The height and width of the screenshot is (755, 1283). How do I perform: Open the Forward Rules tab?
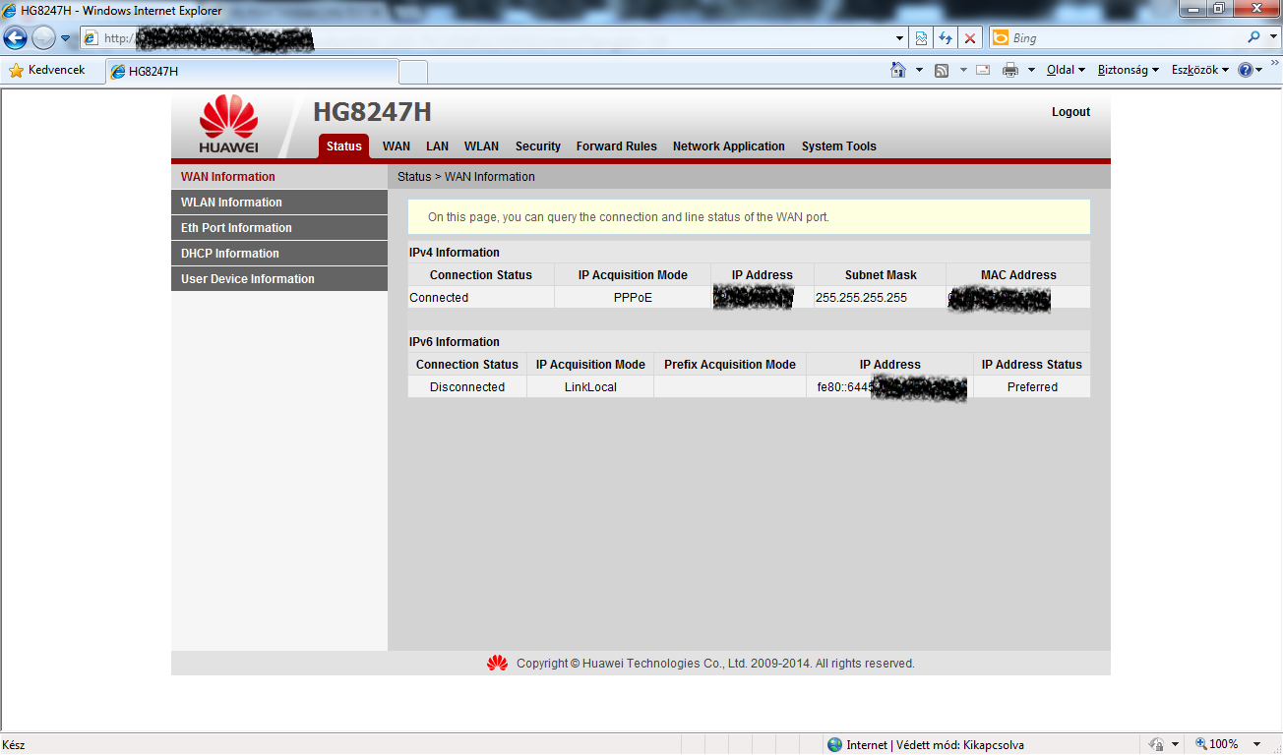[617, 146]
